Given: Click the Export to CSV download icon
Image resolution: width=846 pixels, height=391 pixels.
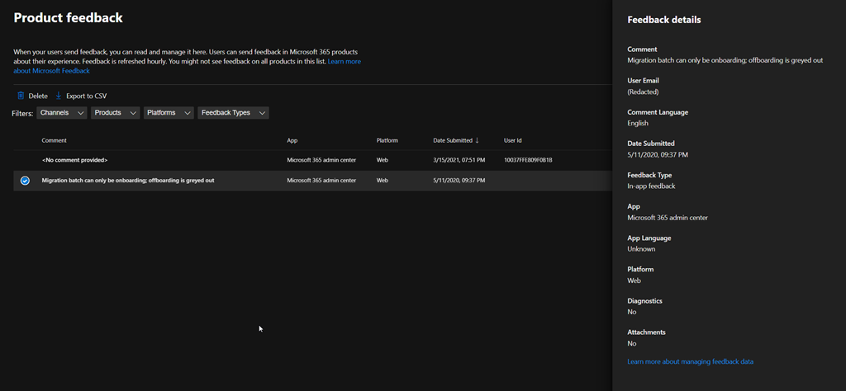Looking at the screenshot, I should pos(59,96).
